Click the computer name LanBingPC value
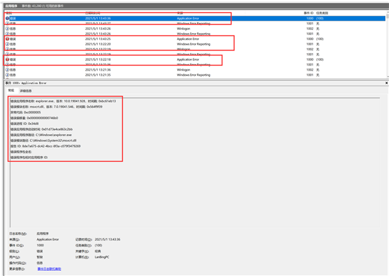Image resolution: width=389 pixels, height=276 pixels. click(102, 257)
